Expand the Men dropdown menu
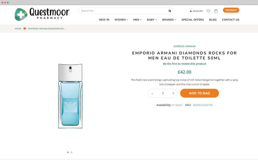 point(137,20)
